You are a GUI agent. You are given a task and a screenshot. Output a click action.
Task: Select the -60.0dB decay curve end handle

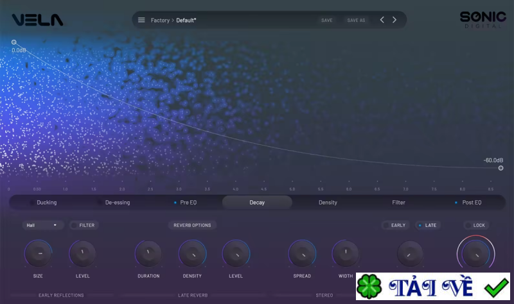click(501, 168)
